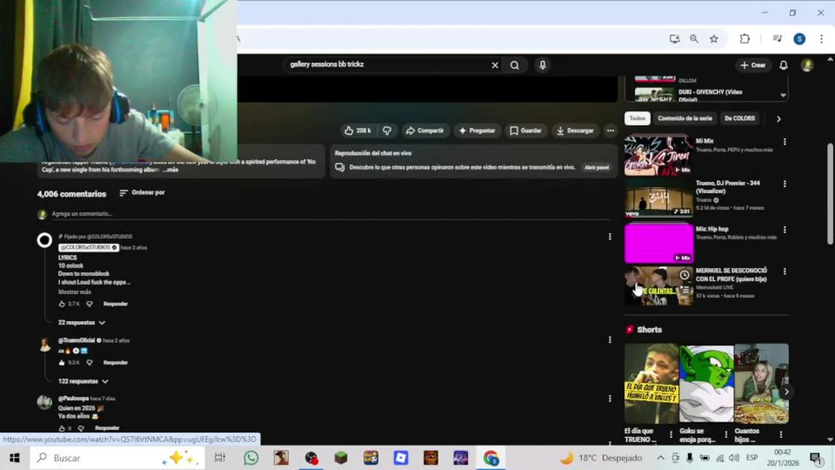The height and width of the screenshot is (470, 835).
Task: Reply to COLORSxSTUDIOS pinned comment
Action: coord(115,304)
